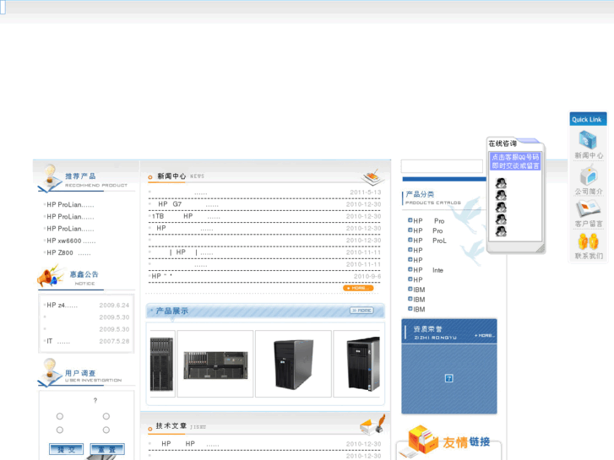Open the 客户留言 book icon in Quick Link

pos(588,208)
